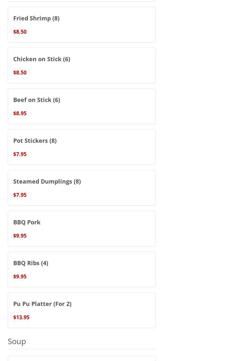Click the $8.50 price under Chicken on Stick
The width and height of the screenshot is (249, 361).
pos(20,73)
